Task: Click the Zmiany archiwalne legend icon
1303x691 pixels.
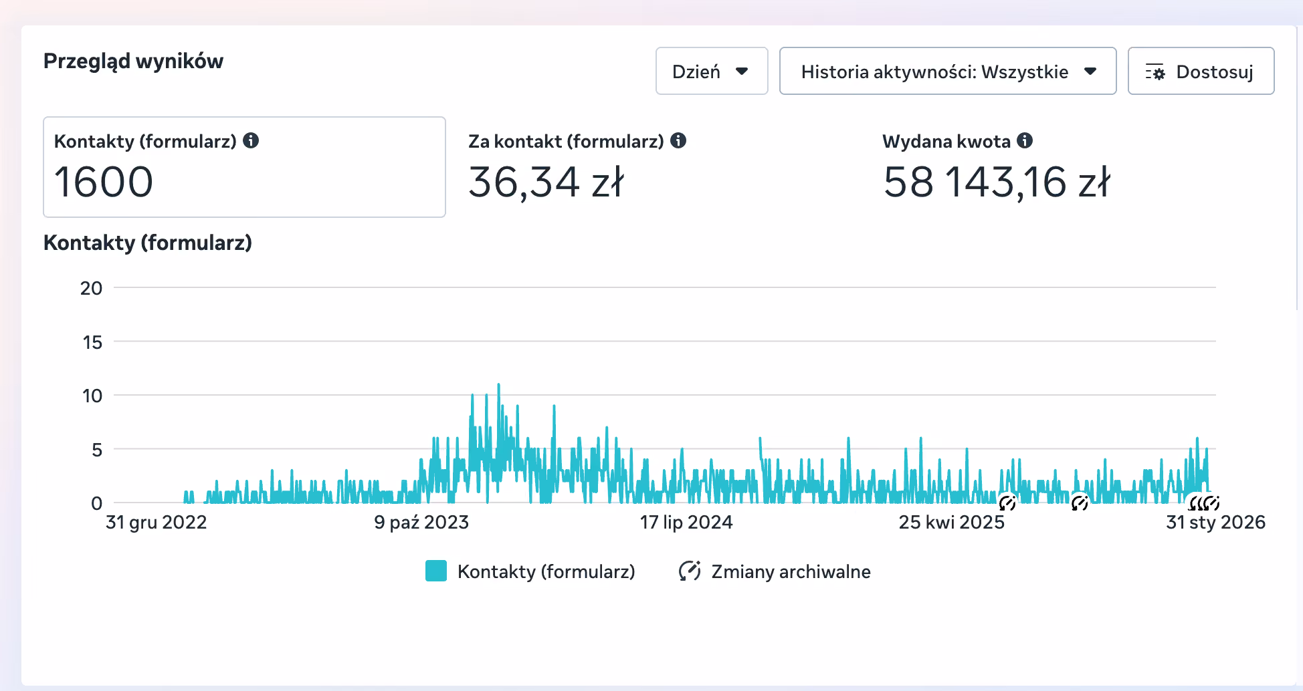Action: (690, 571)
